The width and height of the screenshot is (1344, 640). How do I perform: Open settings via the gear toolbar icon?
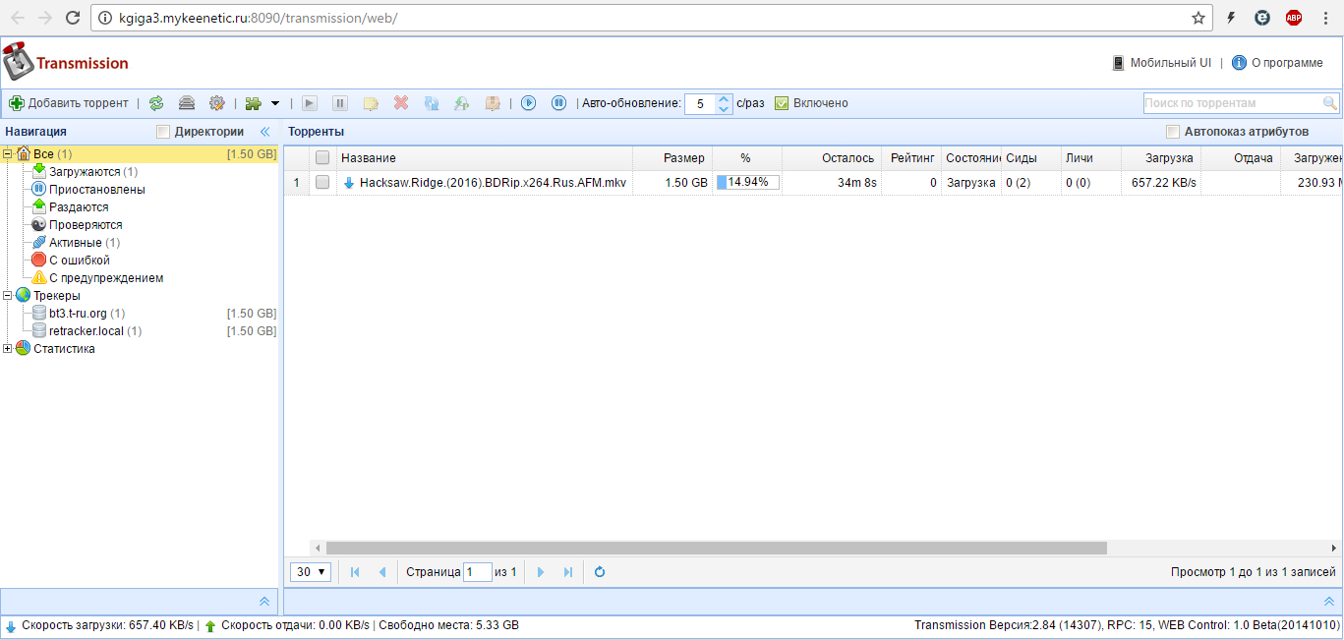tap(217, 103)
